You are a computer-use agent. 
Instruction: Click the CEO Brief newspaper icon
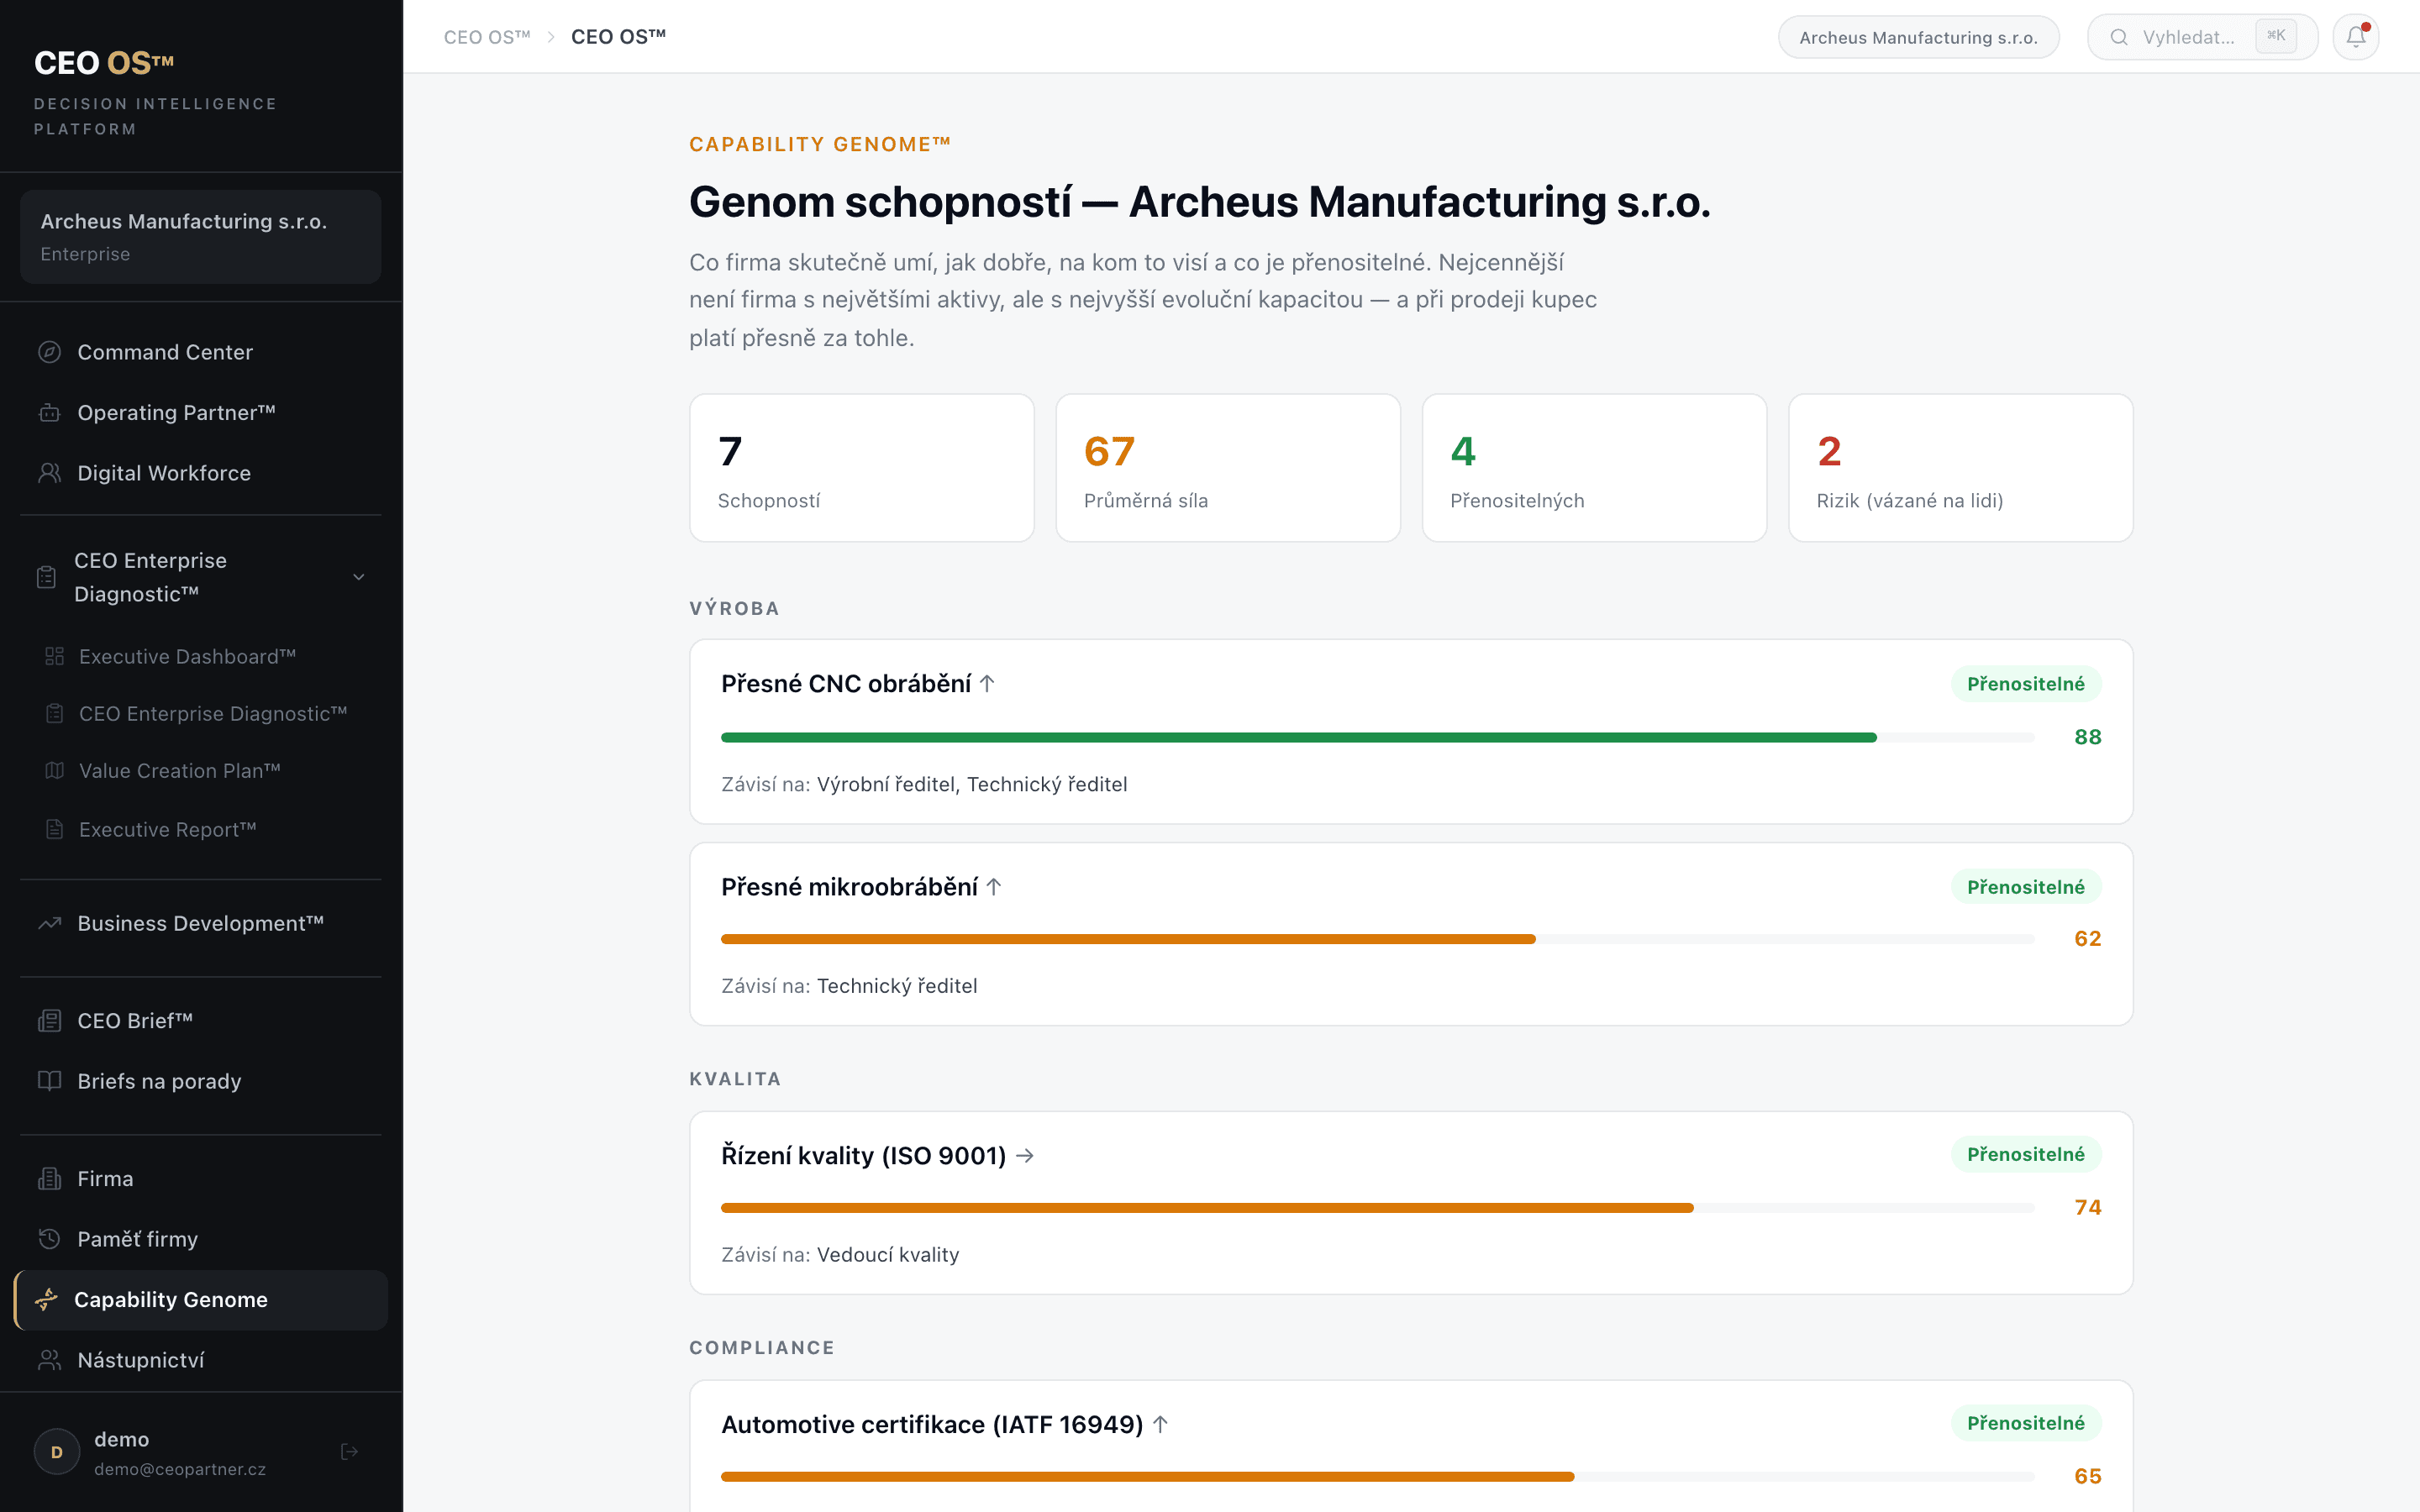coord(49,1021)
